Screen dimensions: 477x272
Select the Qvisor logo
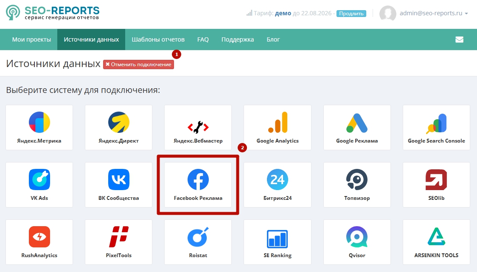point(357,237)
